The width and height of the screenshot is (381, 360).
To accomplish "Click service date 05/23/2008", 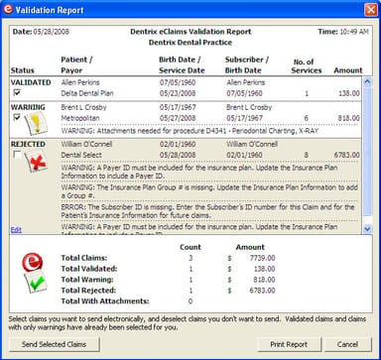I will tap(178, 93).
